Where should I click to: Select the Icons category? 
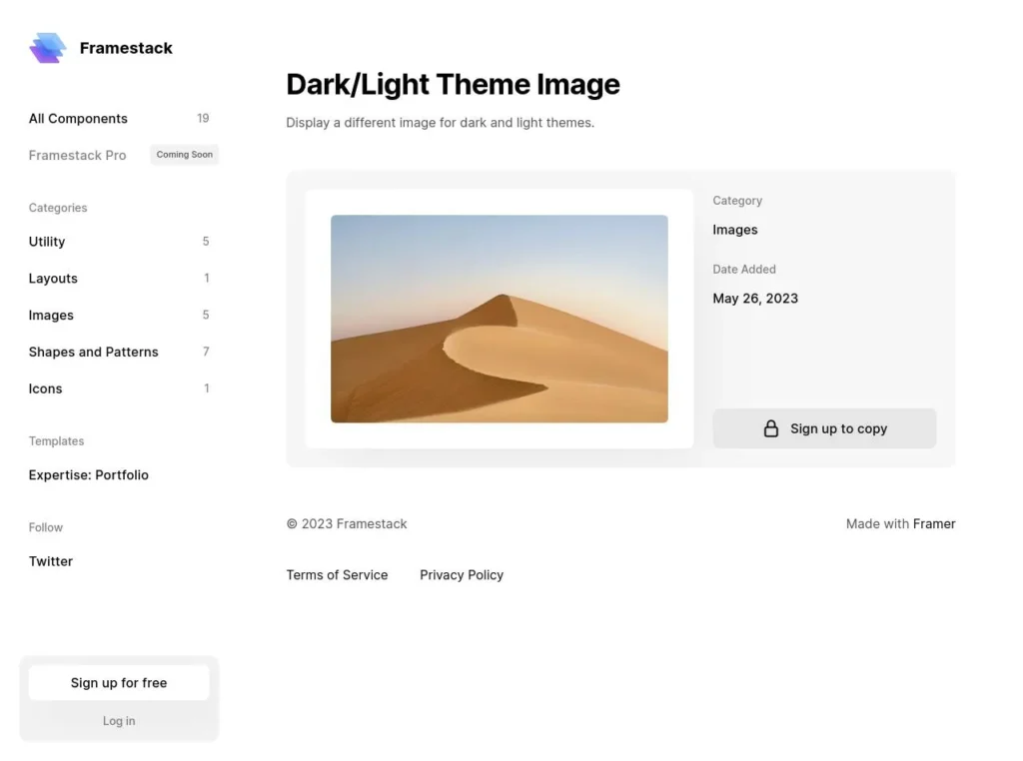119,388
